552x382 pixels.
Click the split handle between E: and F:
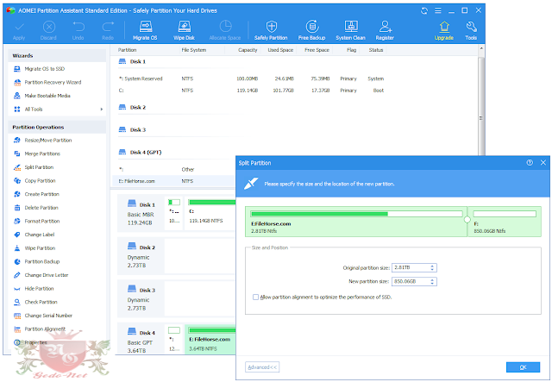coord(467,220)
